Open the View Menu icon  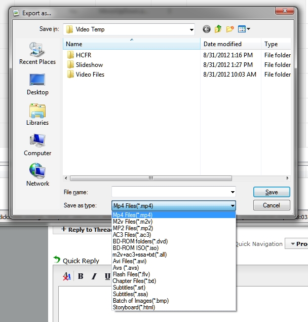242,29
